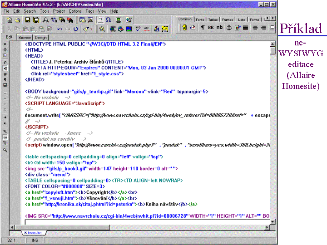Viewport: 327px width, 245px height.
Task: Click the Align Center icon
Action: [x=255, y=28]
